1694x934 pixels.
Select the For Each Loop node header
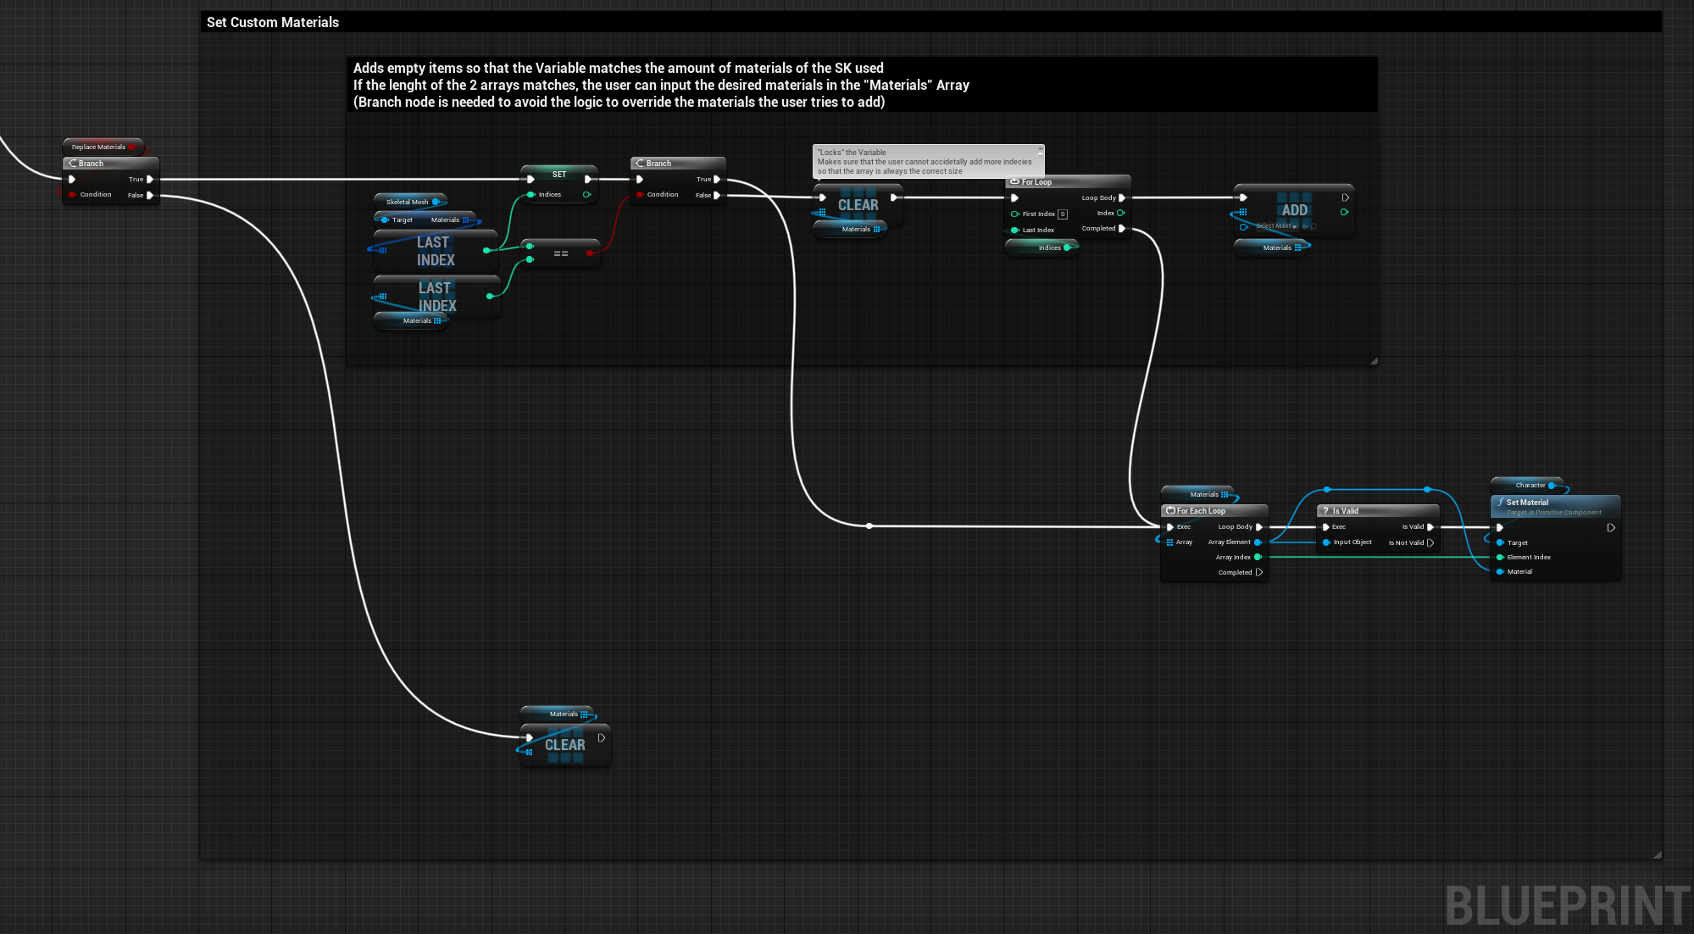pos(1214,511)
